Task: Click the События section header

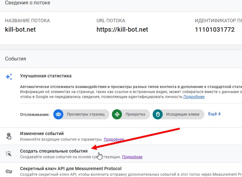Action: 15,59
